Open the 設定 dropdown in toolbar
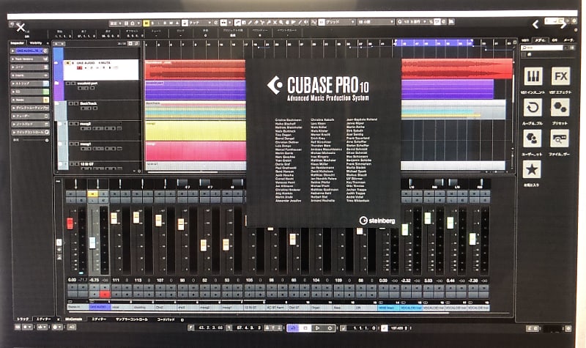The width and height of the screenshot is (586, 348). click(116, 23)
